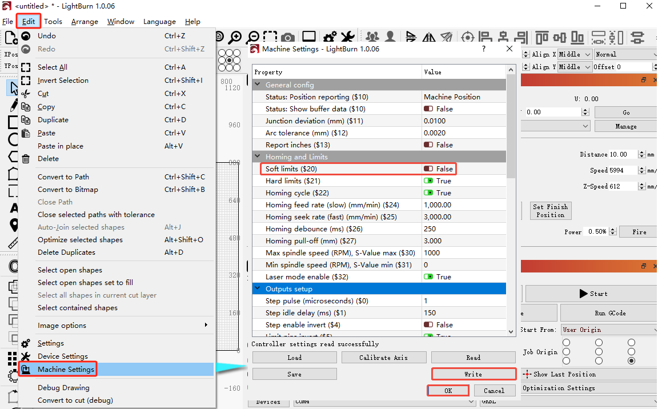Image resolution: width=658 pixels, height=409 pixels.
Task: Click the Offset Shapes concentric icon
Action: (x=14, y=266)
